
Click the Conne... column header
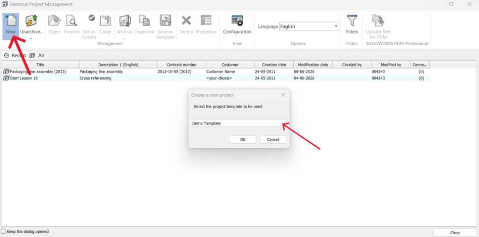420,65
